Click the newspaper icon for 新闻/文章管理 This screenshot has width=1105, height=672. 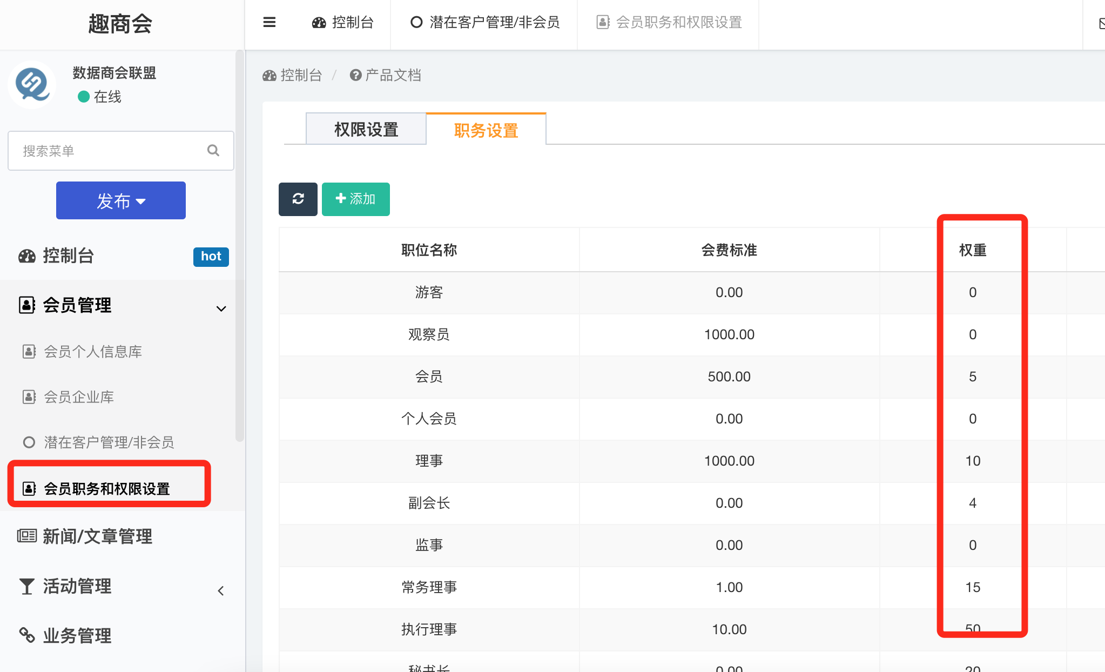click(27, 536)
